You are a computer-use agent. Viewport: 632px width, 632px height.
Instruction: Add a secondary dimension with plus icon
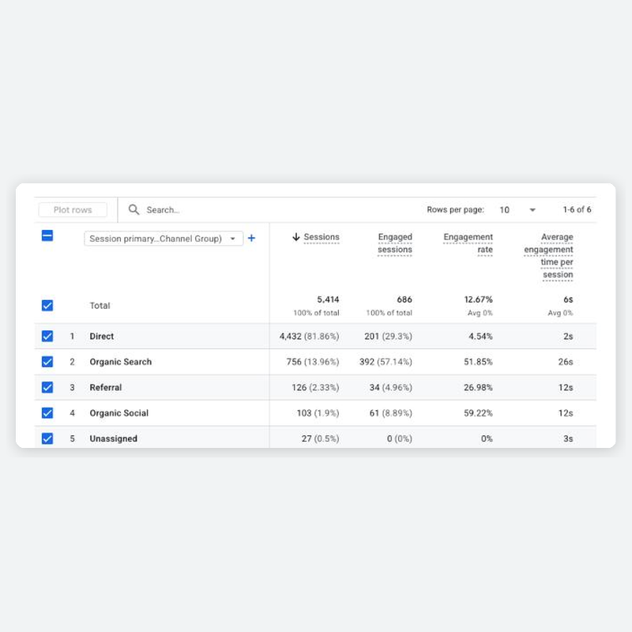click(251, 239)
